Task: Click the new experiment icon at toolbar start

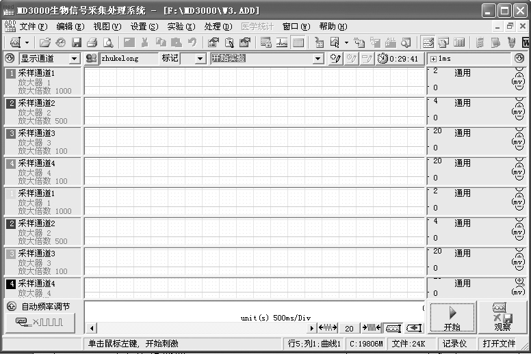Action: click(15, 42)
